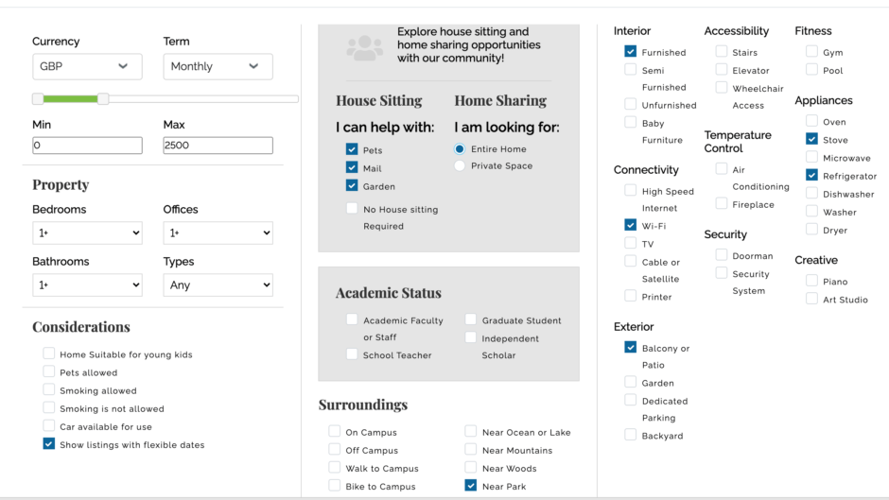Uncheck Show listings with flexible dates

click(49, 444)
